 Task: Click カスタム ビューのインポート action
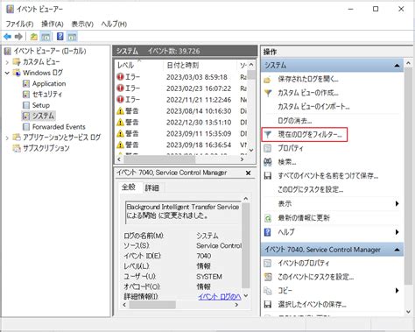click(313, 107)
